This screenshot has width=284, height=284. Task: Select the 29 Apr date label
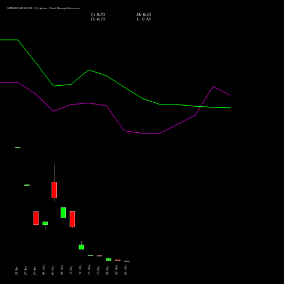pos(35,270)
